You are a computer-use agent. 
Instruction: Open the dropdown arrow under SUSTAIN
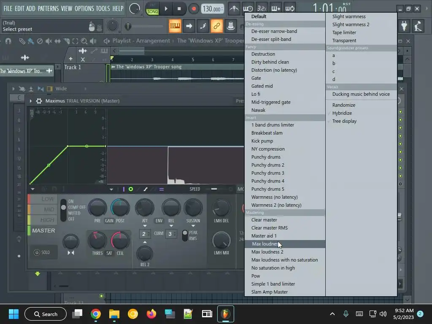[x=193, y=226]
